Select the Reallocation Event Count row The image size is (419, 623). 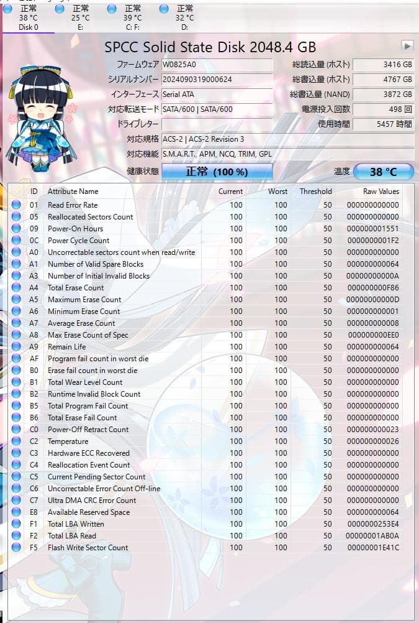pos(205,465)
